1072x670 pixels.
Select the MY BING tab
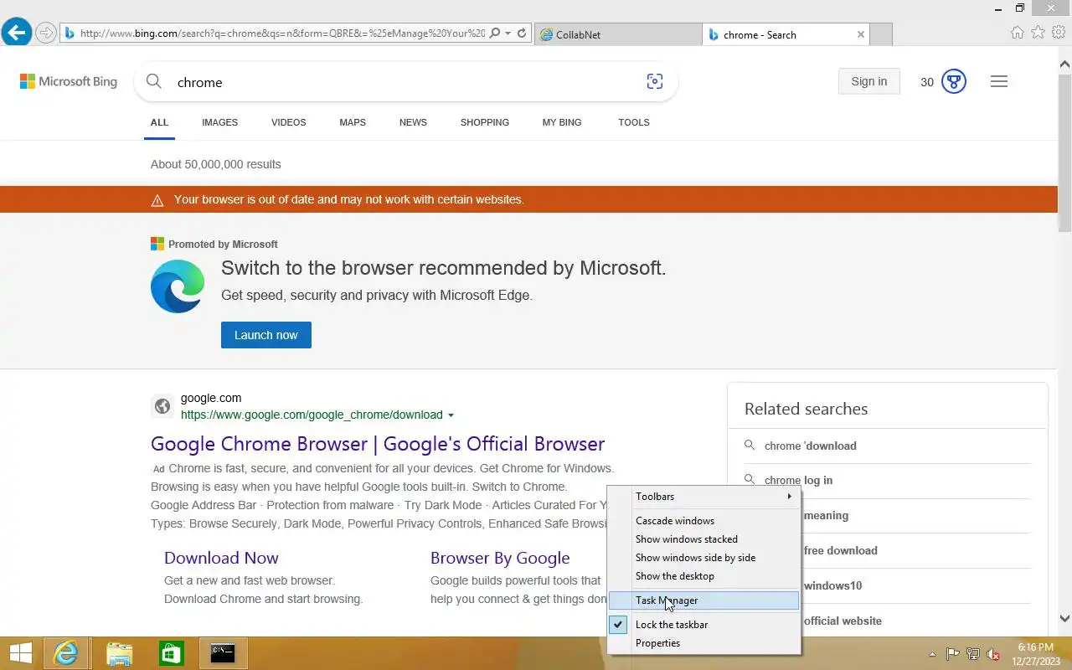tap(562, 122)
